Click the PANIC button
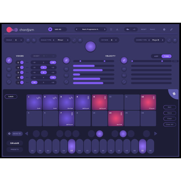 pyautogui.click(x=152, y=29)
